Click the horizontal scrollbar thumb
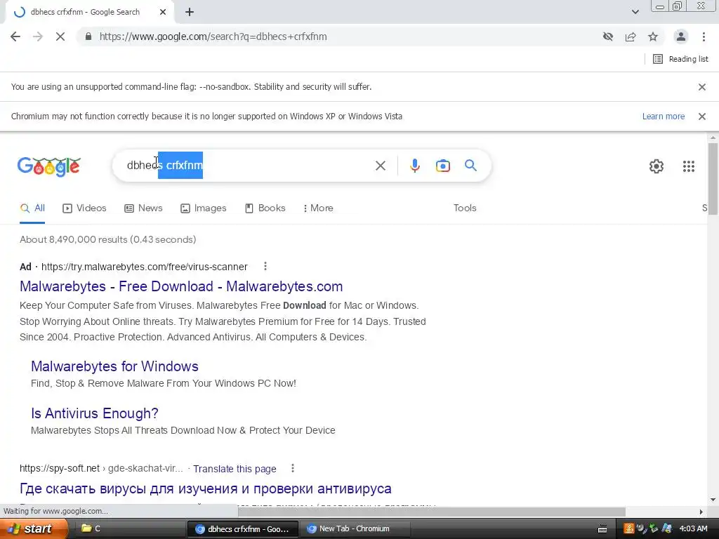Screen dimensions: 719x539 [x=432, y=512]
